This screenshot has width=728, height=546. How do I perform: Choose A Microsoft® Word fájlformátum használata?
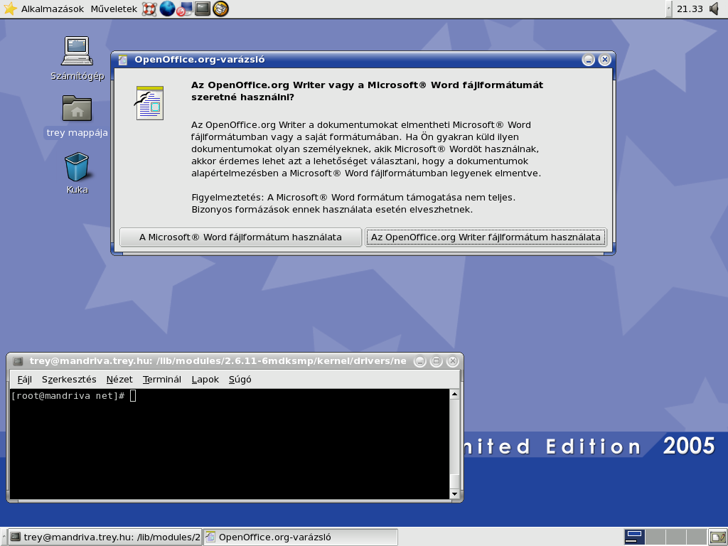click(240, 237)
